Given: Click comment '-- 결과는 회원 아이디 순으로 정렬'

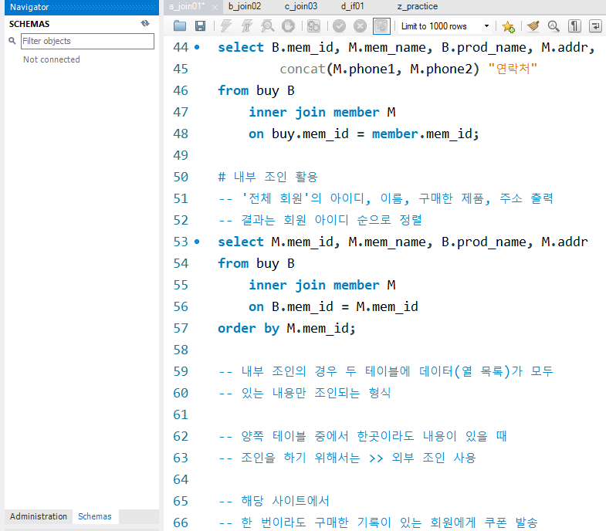Looking at the screenshot, I should [x=320, y=220].
